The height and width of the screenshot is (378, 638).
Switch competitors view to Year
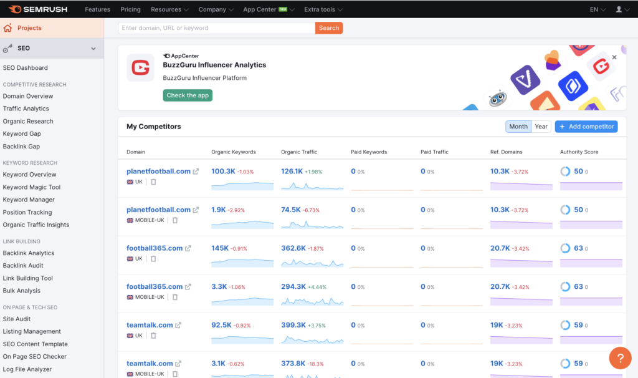click(541, 126)
